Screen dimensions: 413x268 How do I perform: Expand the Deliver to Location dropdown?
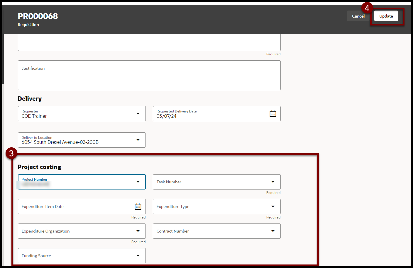click(x=138, y=140)
